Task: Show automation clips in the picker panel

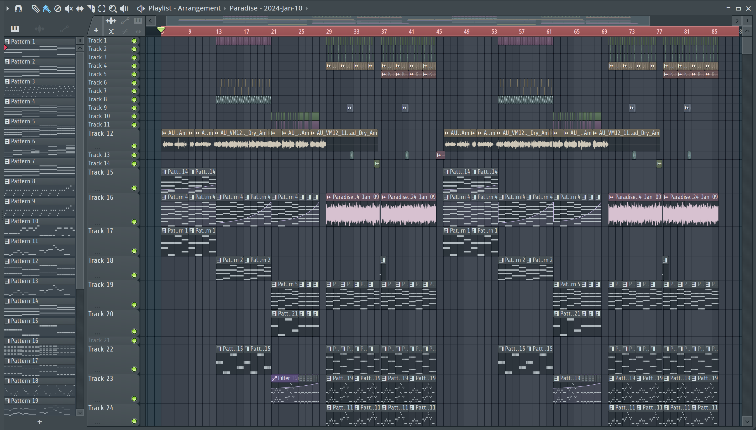Action: [x=64, y=29]
